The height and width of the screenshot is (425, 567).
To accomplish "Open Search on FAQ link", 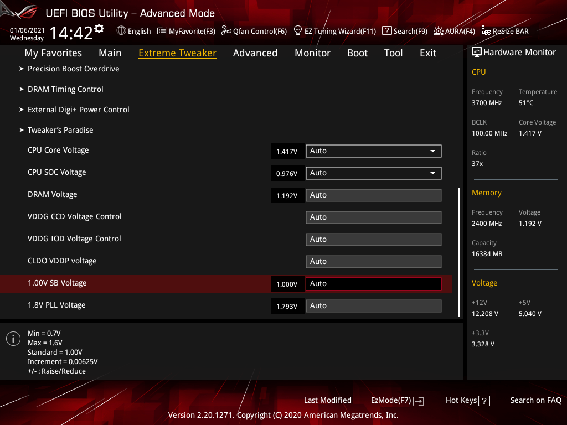I will (x=535, y=401).
